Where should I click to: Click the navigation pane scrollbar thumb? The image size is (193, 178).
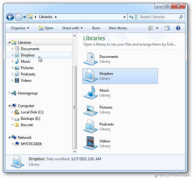[75, 107]
